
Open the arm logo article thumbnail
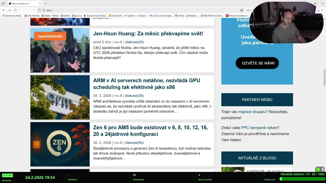pyautogui.click(x=60, y=97)
